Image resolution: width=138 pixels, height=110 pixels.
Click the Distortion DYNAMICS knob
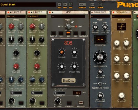(117, 43)
